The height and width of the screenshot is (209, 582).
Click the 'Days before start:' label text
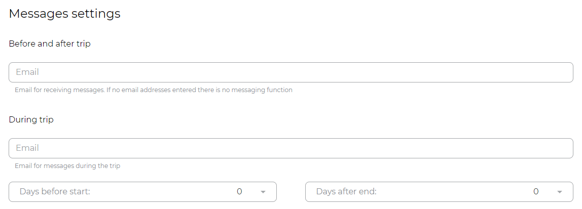[55, 192]
